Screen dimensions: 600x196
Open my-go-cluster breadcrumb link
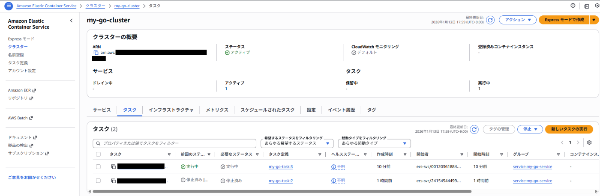(x=127, y=6)
